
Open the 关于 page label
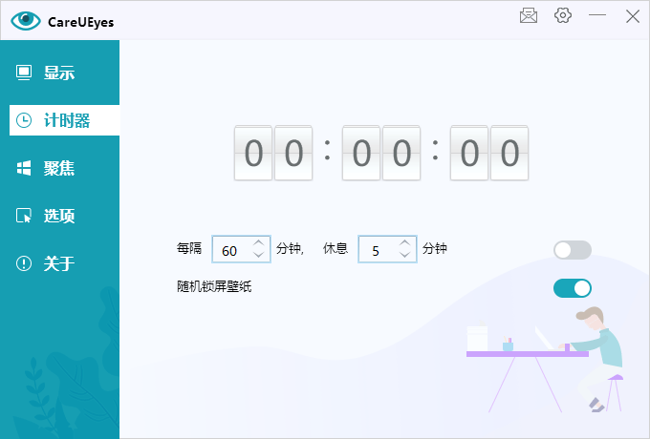(x=59, y=263)
